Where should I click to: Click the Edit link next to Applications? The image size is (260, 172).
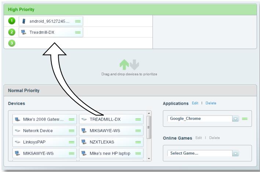click(195, 103)
